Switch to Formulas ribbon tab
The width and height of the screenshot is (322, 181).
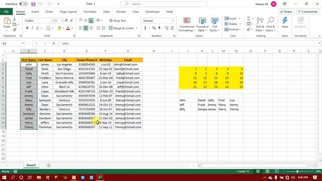click(90, 12)
